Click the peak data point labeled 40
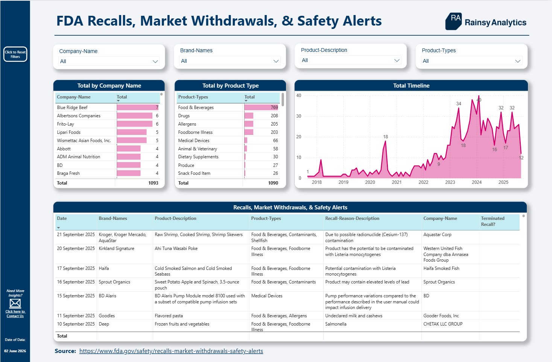The height and width of the screenshot is (362, 552). click(x=479, y=96)
